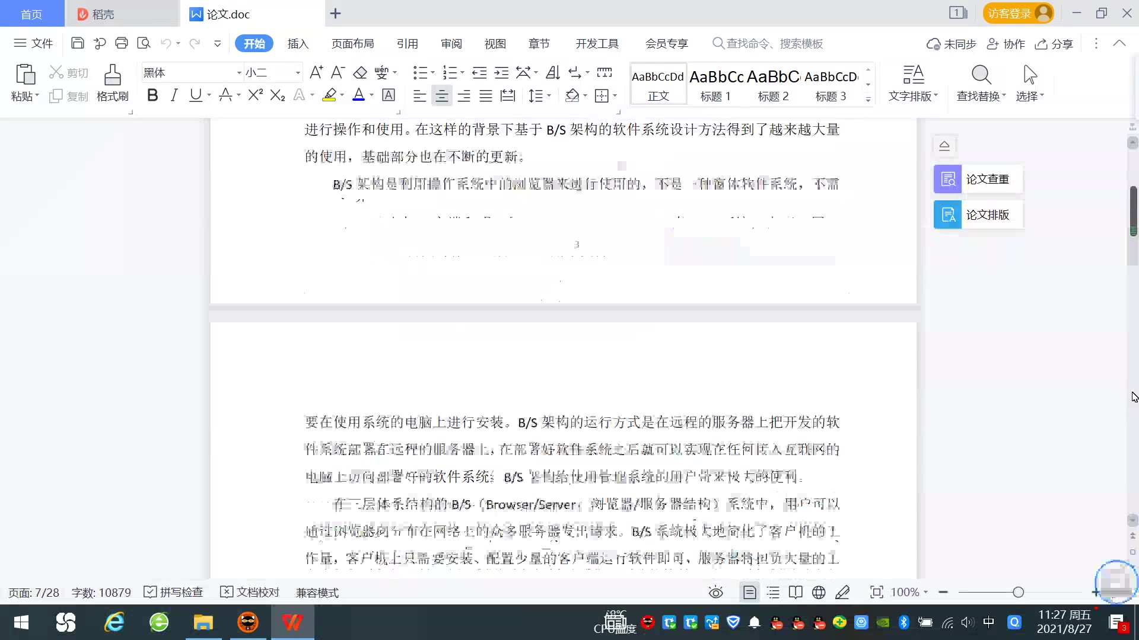Click the print icon in quick toolbar
Image resolution: width=1139 pixels, height=640 pixels.
pos(122,43)
